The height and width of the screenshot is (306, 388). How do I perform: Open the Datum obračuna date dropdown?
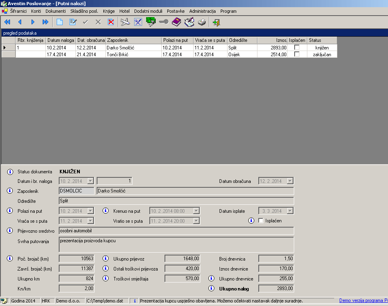(290, 181)
